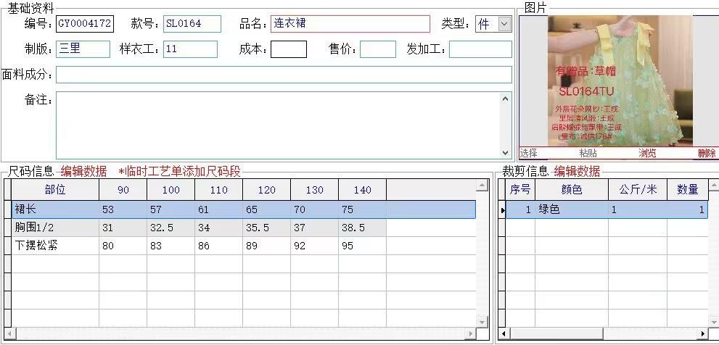This screenshot has height=345, width=719.
Task: Click size table vertical scrollbar down arrow
Action: tap(482, 322)
